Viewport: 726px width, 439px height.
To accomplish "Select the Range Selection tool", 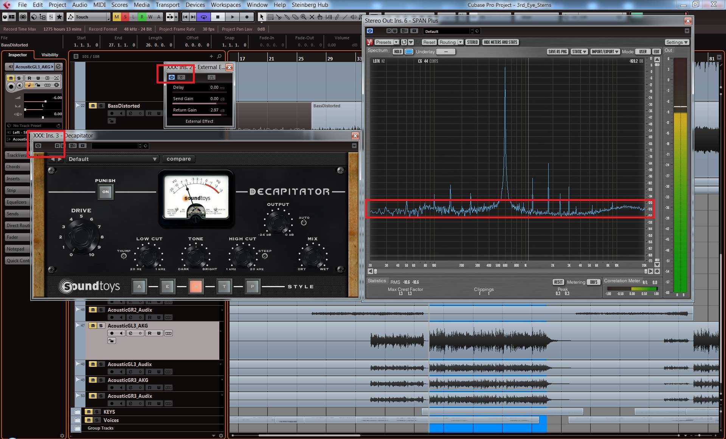I will tap(270, 17).
